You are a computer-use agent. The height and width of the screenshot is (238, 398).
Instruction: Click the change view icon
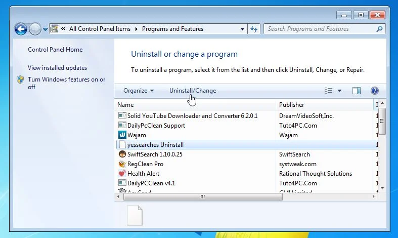coord(328,91)
